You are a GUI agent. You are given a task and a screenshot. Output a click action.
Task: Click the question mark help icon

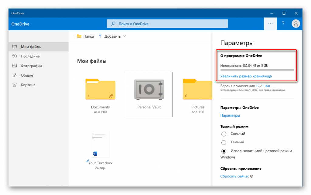(283, 24)
